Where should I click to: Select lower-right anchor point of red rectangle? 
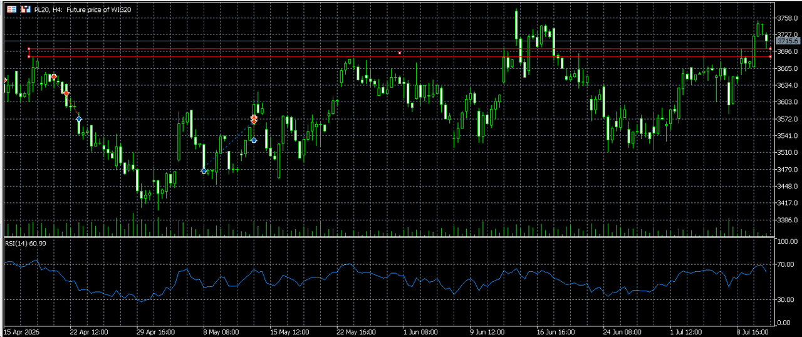[x=770, y=56]
